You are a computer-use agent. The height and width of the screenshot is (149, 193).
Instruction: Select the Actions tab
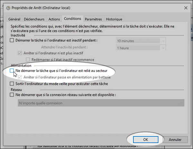[x=54, y=19]
